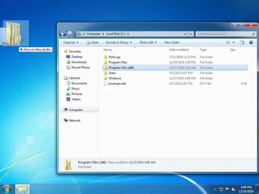Select Local Disk (C:) in the breadcrumb

[115, 34]
